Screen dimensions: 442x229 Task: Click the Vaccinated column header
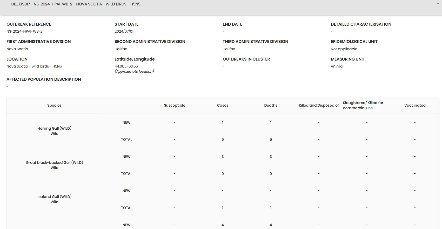click(x=415, y=105)
